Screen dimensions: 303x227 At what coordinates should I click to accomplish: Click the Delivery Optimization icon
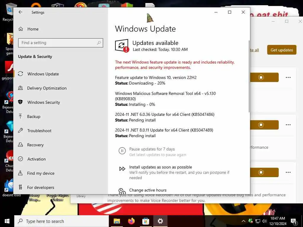click(x=20, y=88)
